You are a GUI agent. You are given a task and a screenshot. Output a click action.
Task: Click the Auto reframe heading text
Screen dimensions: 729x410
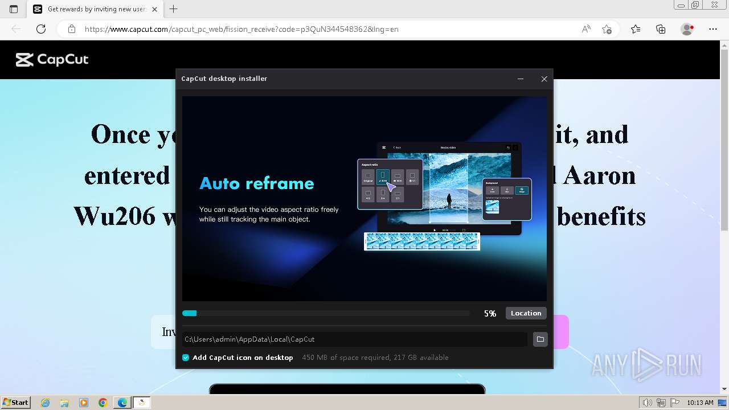point(257,183)
